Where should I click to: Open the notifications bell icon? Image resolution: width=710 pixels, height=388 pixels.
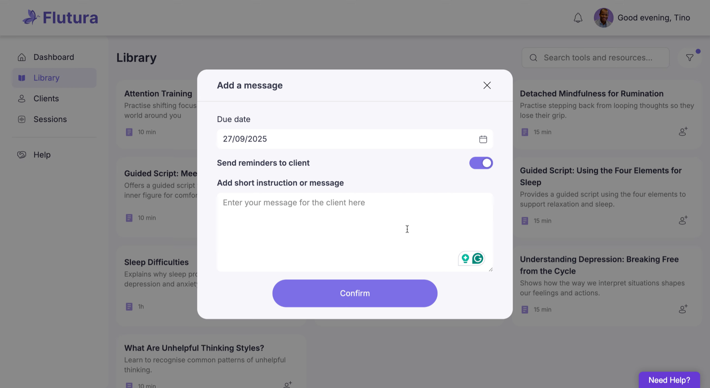(578, 18)
